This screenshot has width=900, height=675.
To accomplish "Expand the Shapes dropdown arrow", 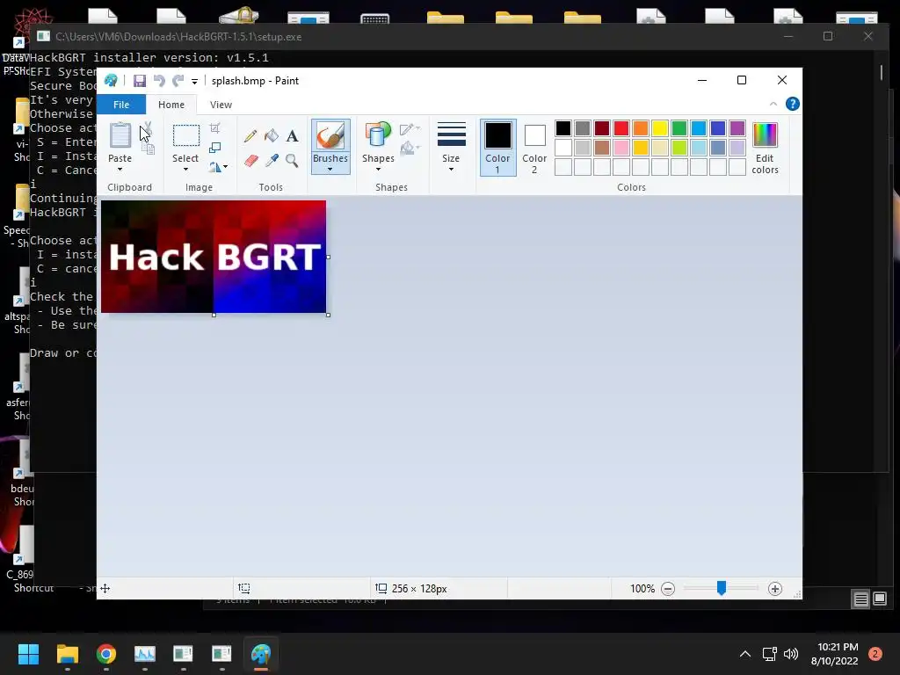I will 378,170.
